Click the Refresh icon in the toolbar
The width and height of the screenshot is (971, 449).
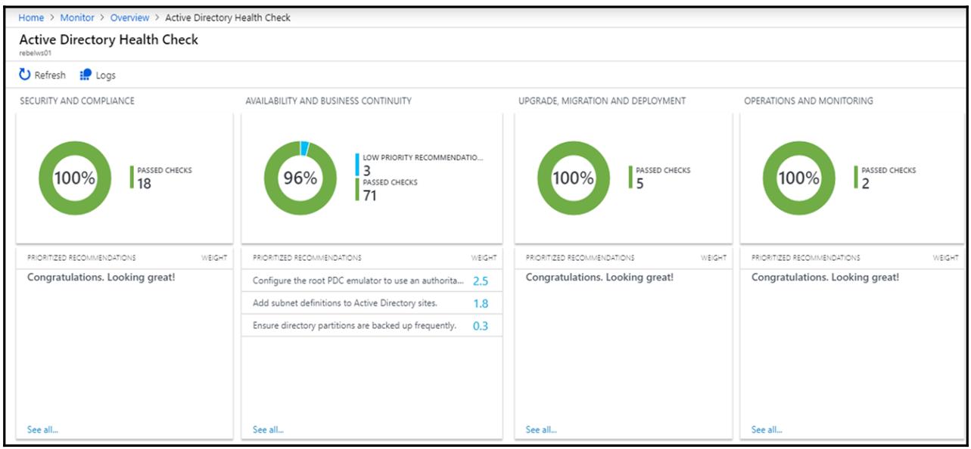tap(25, 75)
